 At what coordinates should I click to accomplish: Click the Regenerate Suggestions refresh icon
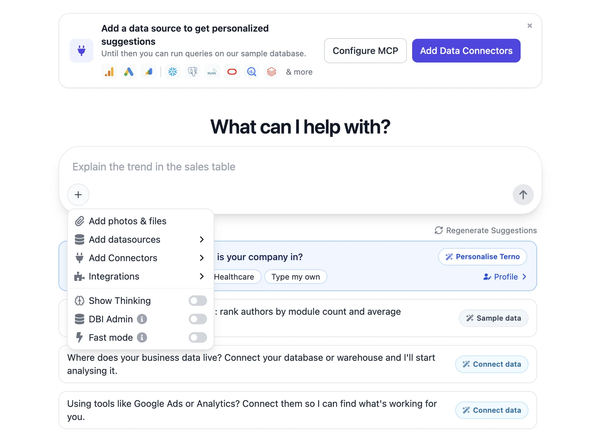tap(439, 230)
